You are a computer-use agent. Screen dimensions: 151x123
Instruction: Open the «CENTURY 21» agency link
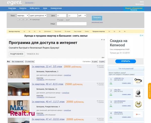click(119, 78)
